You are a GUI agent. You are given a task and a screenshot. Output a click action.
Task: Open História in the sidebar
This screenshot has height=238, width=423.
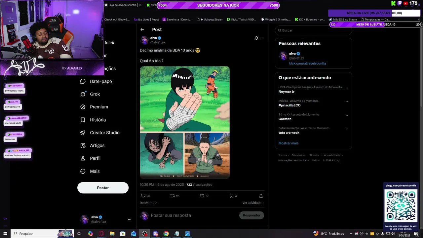pos(93,120)
